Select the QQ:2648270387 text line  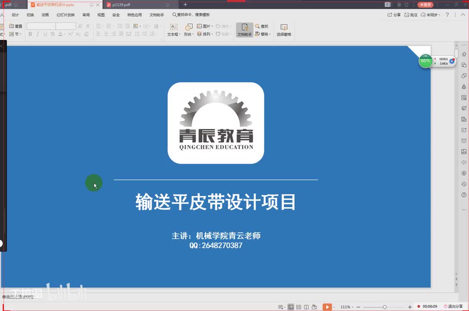pyautogui.click(x=216, y=245)
